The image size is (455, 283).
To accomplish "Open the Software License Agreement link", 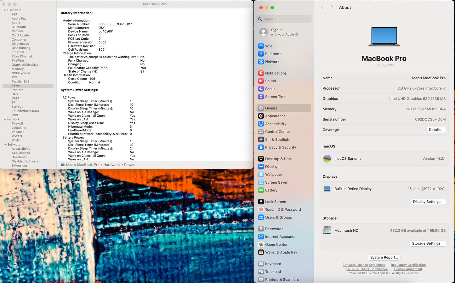I will [363, 265].
